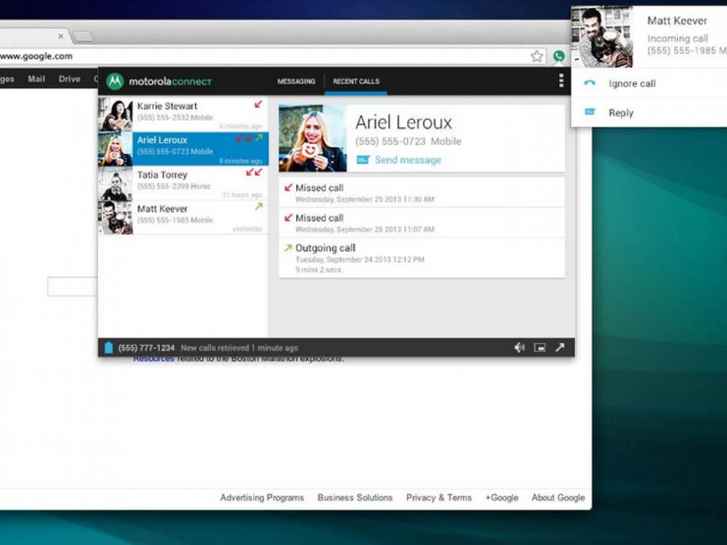Reply to Matt Keever's incoming call
Image resolution: width=727 pixels, height=545 pixels.
pos(621,113)
